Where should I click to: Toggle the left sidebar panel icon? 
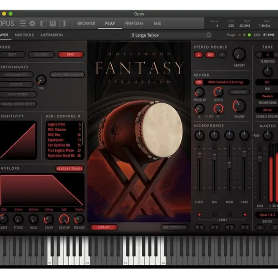pos(43,24)
